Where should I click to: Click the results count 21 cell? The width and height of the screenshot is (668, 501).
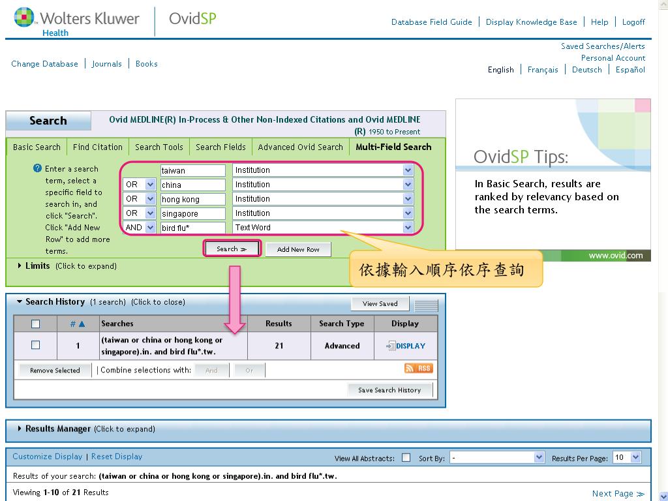click(x=279, y=346)
